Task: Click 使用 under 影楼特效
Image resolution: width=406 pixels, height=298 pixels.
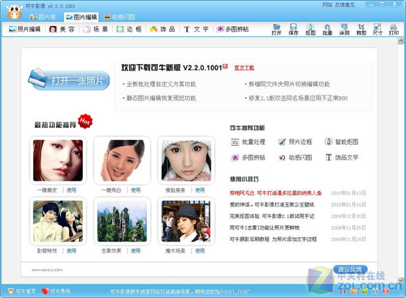Action: pyautogui.click(x=71, y=251)
